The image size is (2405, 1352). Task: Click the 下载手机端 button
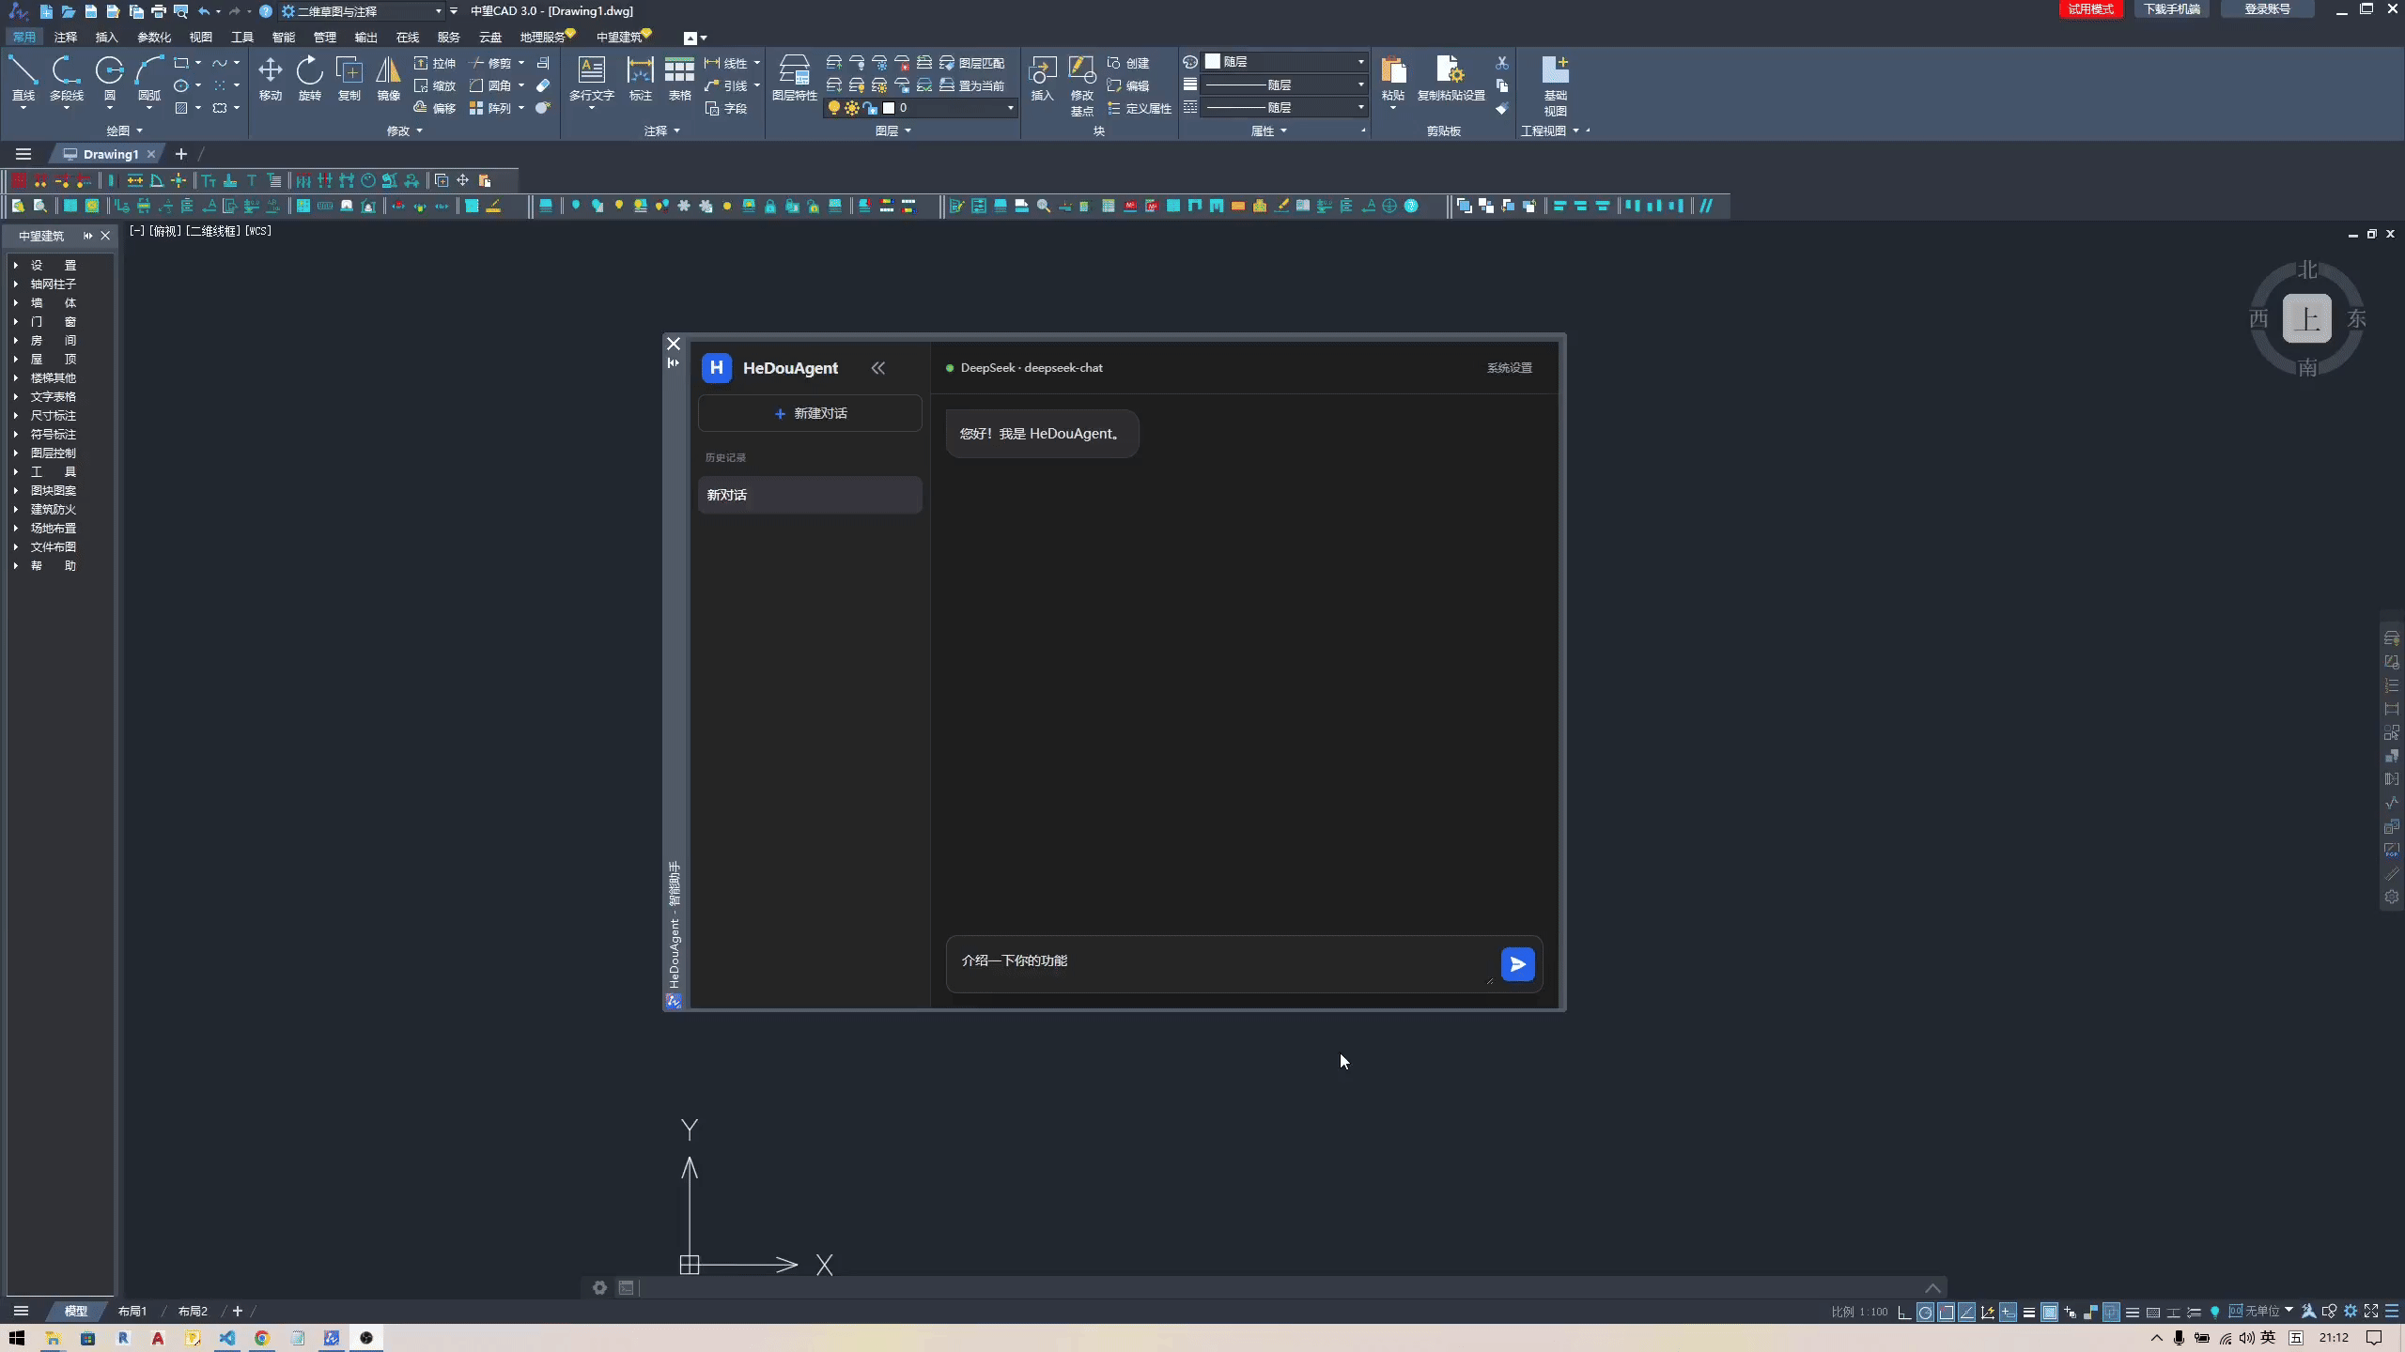2171,9
